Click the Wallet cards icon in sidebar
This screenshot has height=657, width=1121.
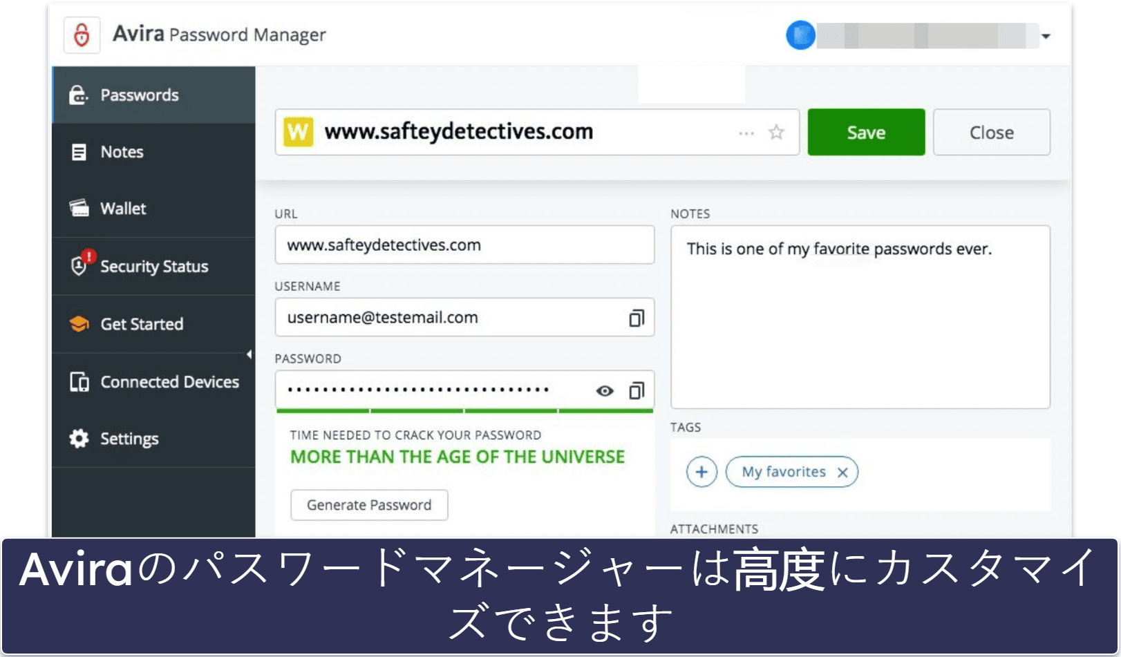(79, 208)
